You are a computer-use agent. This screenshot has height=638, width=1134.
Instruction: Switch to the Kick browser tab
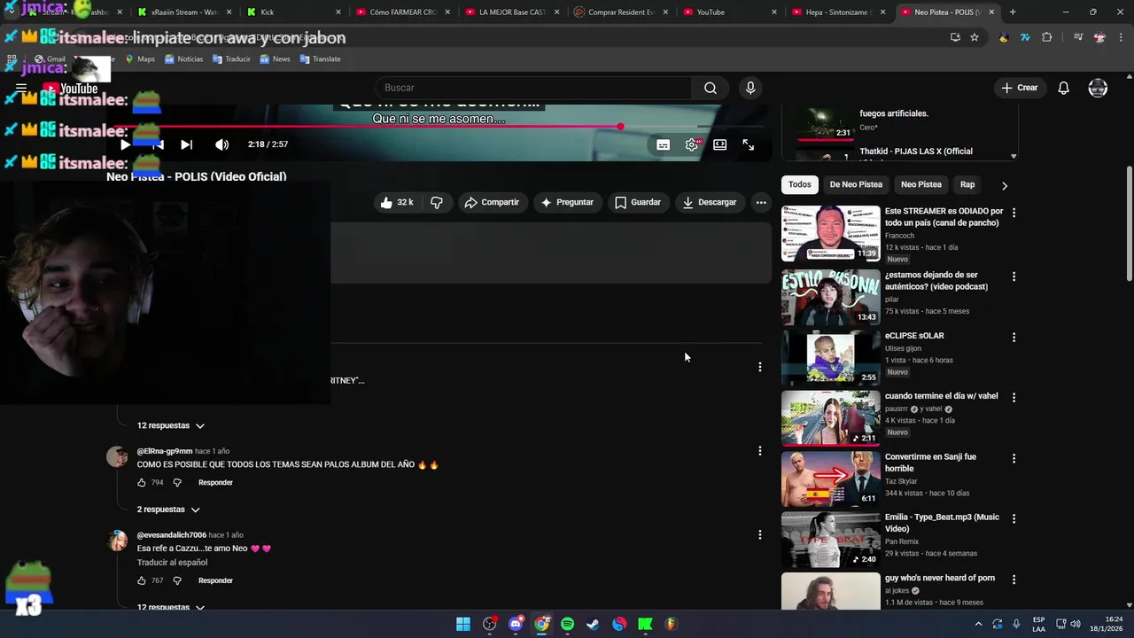(291, 12)
